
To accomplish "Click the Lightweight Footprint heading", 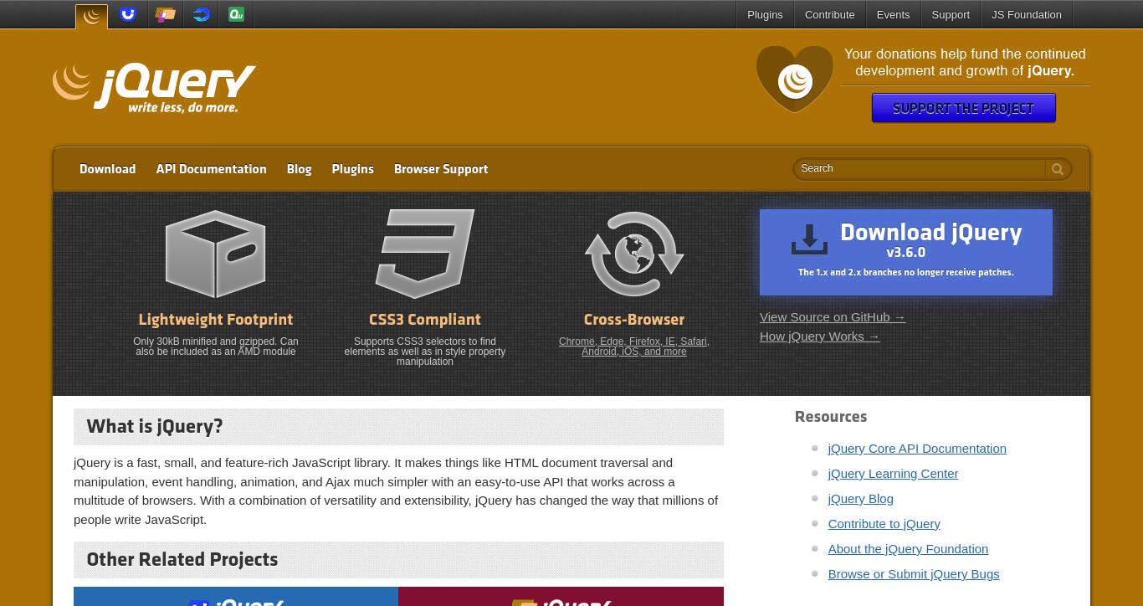I will click(x=215, y=320).
